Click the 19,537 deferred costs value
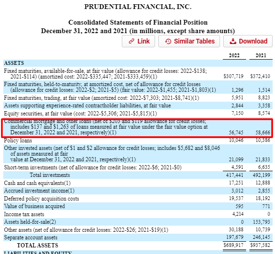Screen dimensions: 275x254 pyautogui.click(x=236, y=198)
